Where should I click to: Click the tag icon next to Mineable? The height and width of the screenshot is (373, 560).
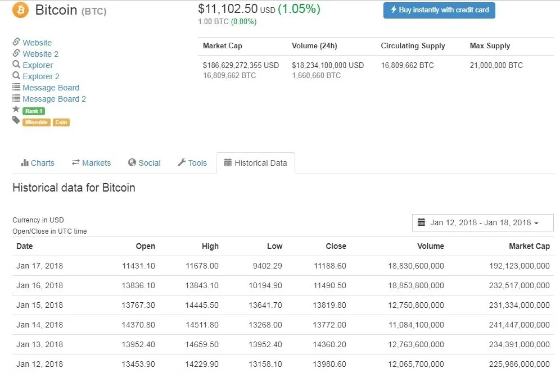[x=16, y=120]
